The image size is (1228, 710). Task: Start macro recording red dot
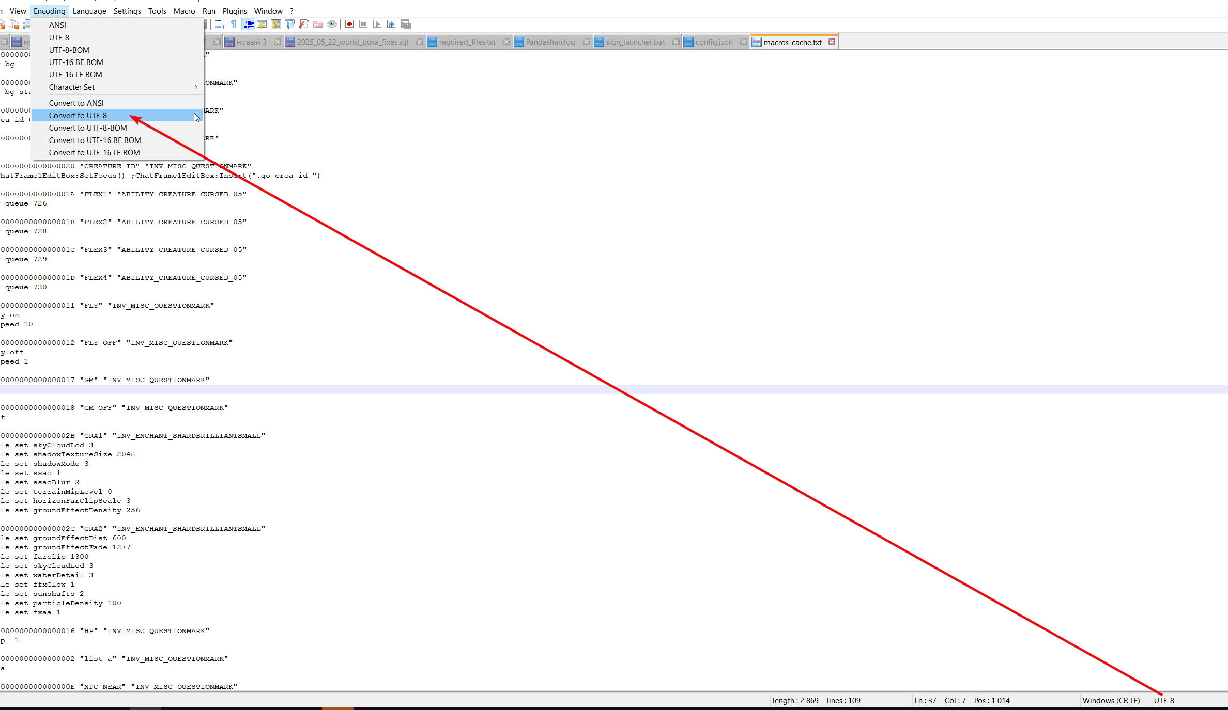349,24
